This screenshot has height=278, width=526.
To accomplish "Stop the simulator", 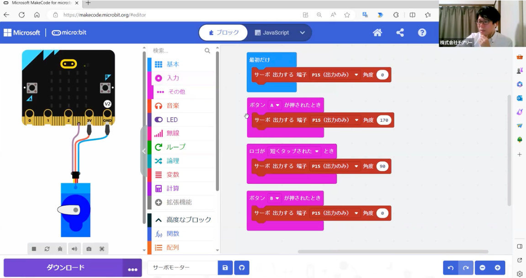I will click(34, 249).
